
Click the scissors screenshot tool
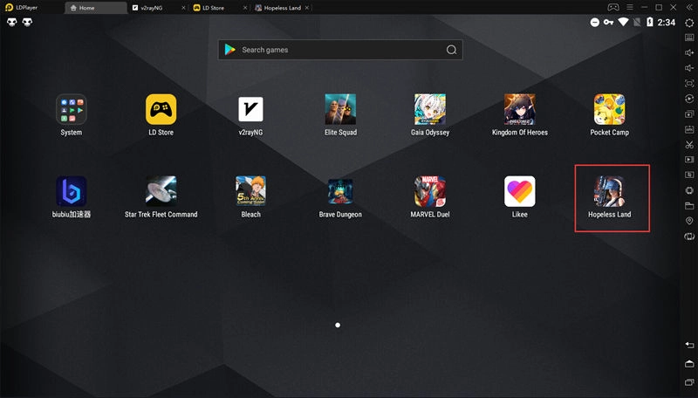coord(689,144)
